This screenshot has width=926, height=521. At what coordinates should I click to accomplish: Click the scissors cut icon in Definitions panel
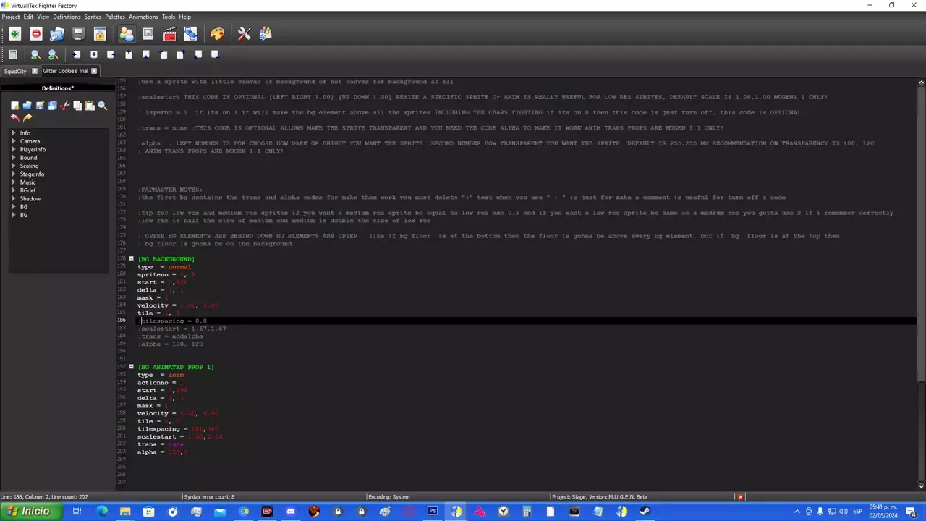(64, 106)
